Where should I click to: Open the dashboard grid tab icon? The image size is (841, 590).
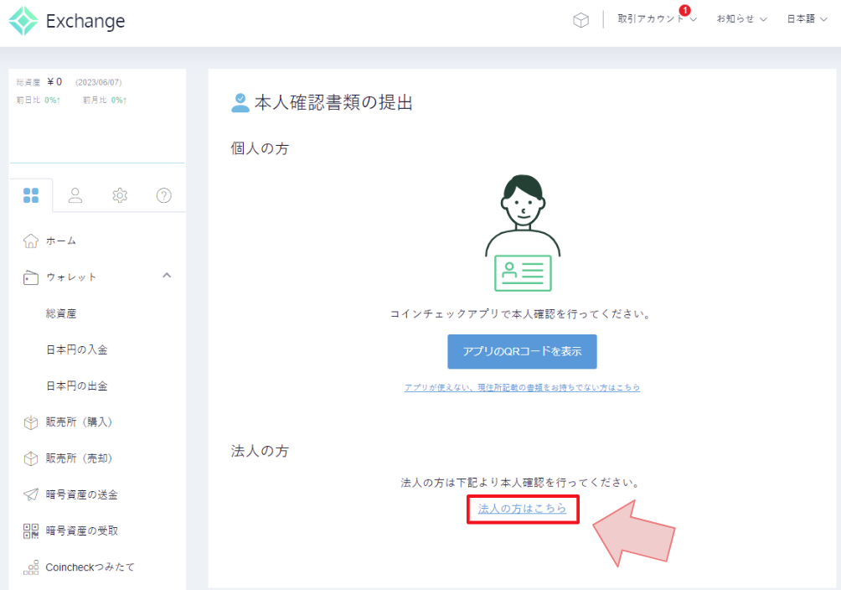(x=31, y=195)
